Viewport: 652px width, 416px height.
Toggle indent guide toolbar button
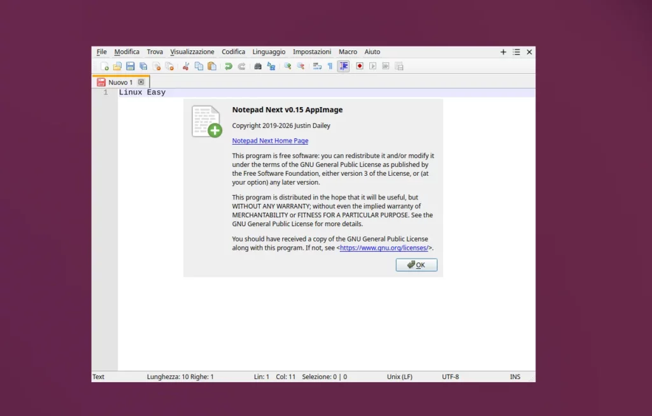[x=343, y=66]
